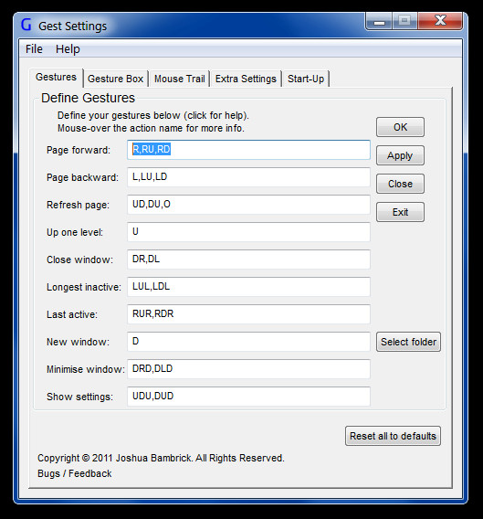Switch to the Mouse Trail tab
Image resolution: width=483 pixels, height=519 pixels.
pyautogui.click(x=180, y=79)
